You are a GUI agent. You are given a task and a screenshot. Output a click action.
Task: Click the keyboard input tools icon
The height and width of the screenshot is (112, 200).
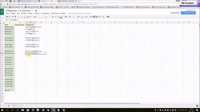pos(108,17)
